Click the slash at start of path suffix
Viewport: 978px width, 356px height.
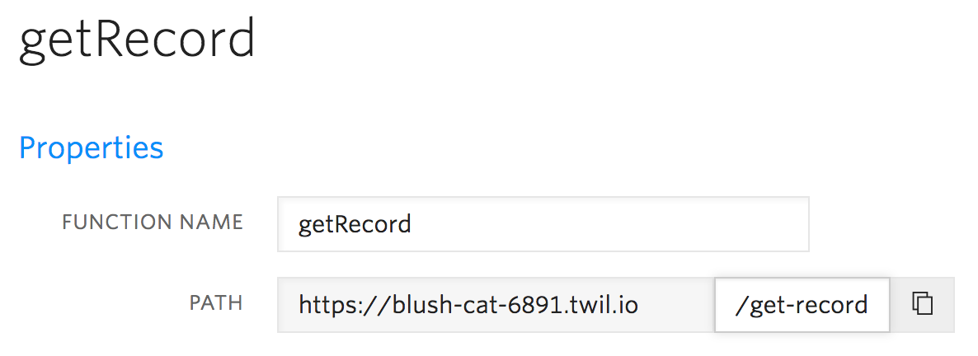tap(741, 305)
